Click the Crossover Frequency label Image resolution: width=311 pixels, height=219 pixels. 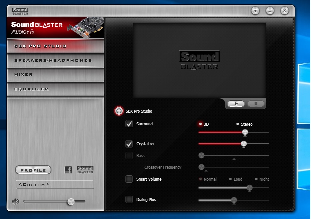(x=163, y=167)
